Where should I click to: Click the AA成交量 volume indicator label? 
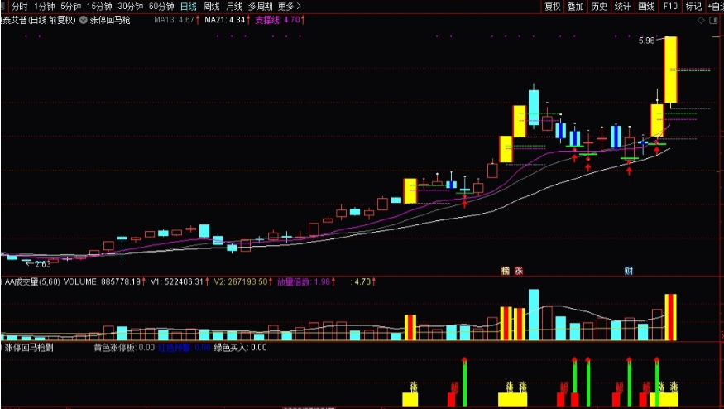[32, 281]
